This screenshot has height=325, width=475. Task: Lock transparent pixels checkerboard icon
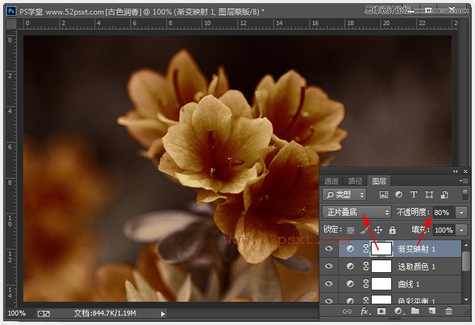point(350,230)
